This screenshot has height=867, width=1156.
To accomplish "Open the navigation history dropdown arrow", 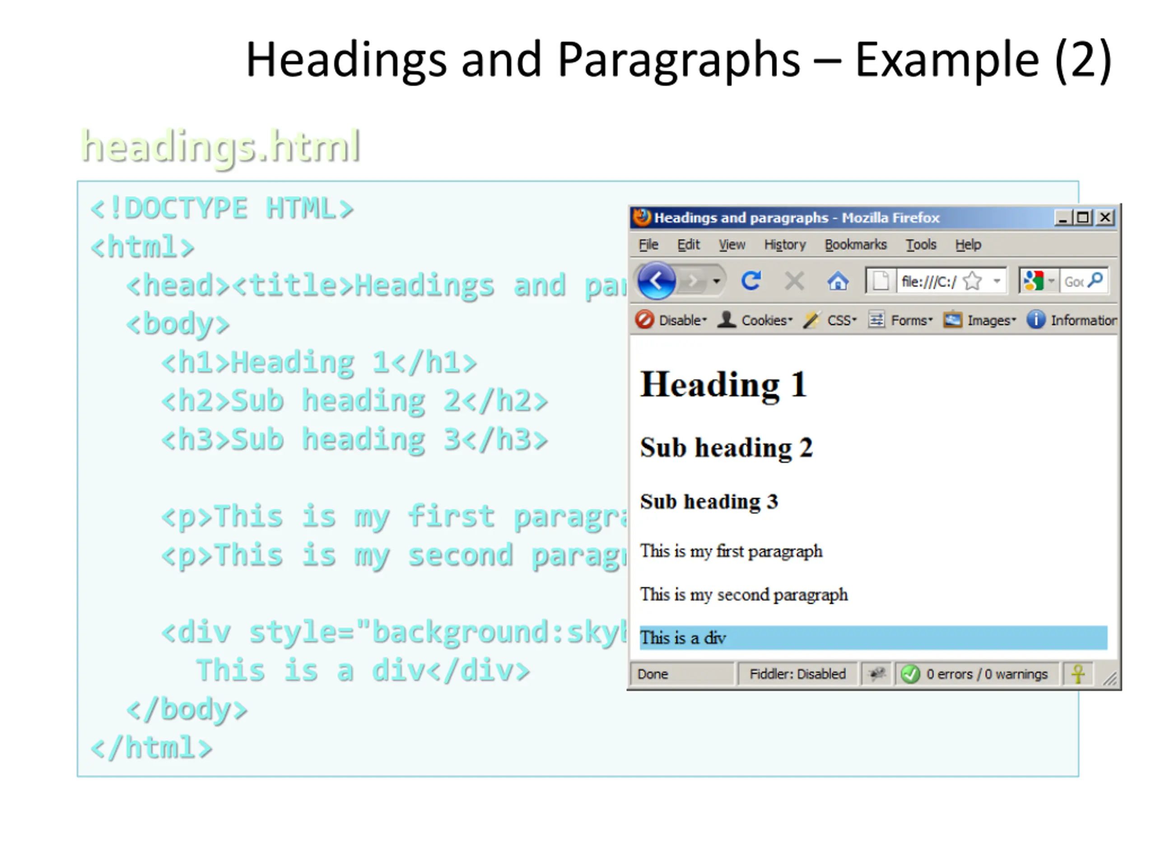I will (x=717, y=281).
